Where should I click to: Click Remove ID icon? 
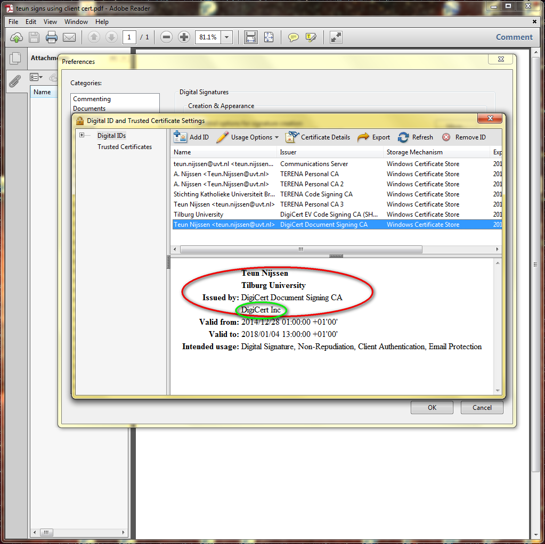446,137
